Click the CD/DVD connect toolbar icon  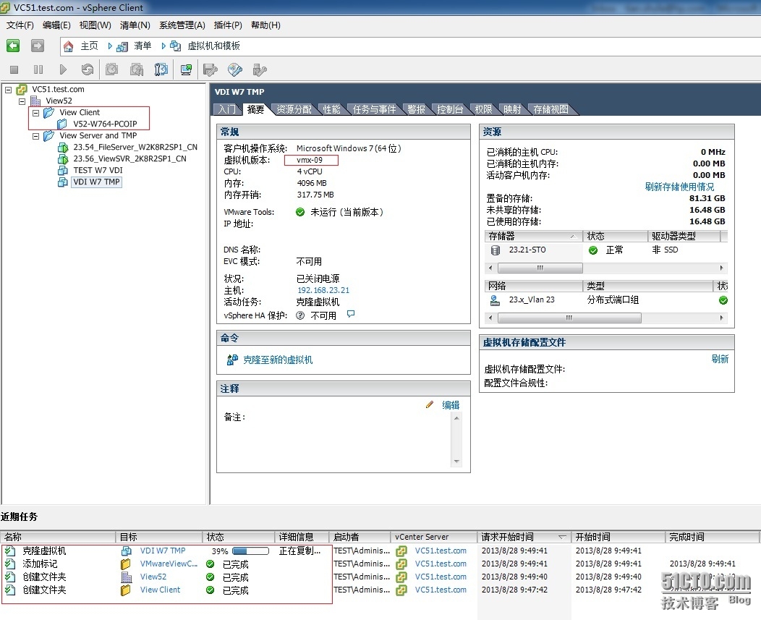coord(235,70)
